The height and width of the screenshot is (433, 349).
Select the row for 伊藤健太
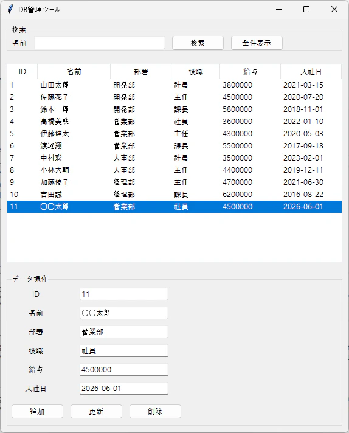(x=174, y=134)
